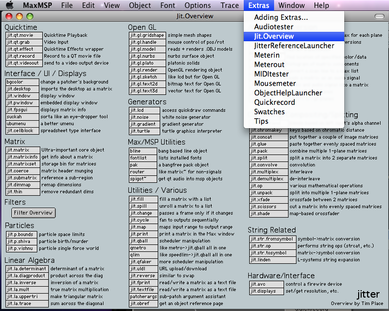Click the jit.qt.grab object box
Image resolution: width=389 pixels, height=311 pixels.
point(24,42)
